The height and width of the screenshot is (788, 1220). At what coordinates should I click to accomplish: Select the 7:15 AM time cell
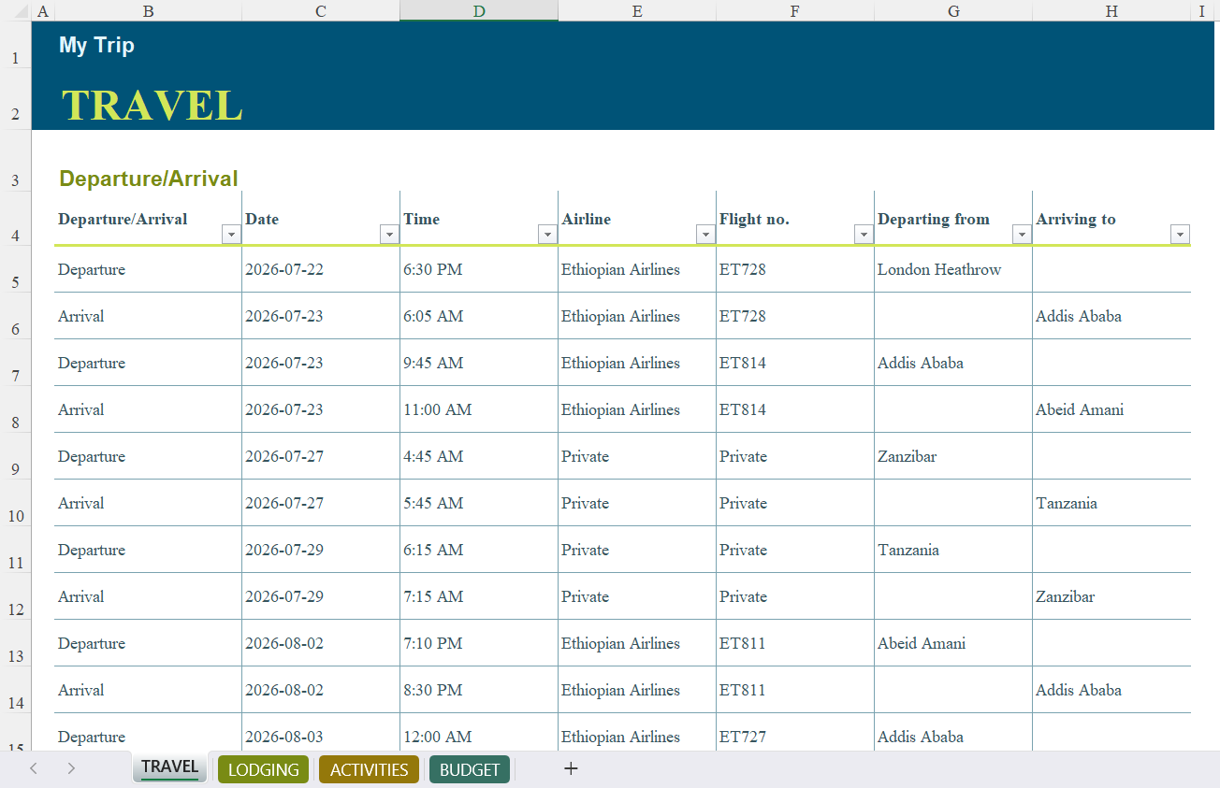pos(479,597)
